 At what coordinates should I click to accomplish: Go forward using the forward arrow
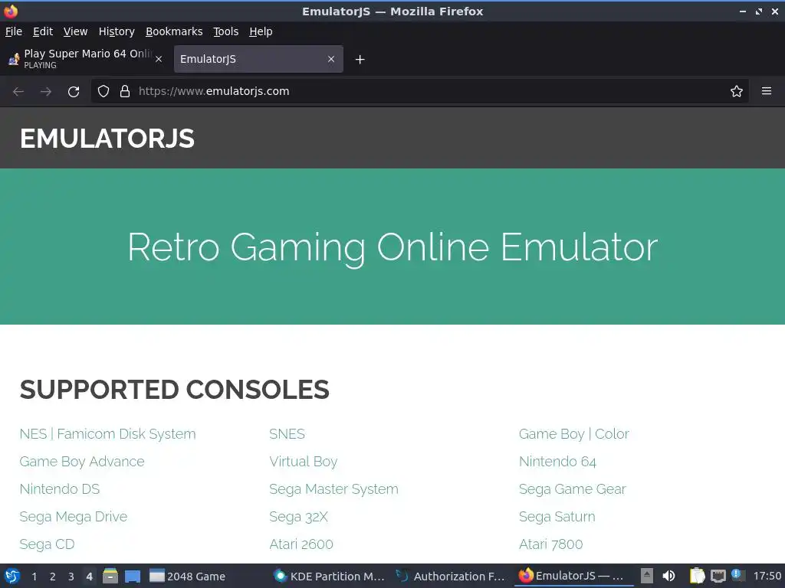(45, 92)
